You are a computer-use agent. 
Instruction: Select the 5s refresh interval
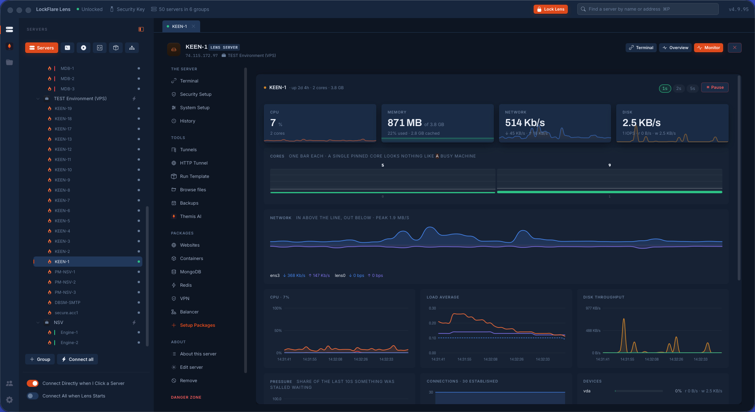[x=692, y=88]
